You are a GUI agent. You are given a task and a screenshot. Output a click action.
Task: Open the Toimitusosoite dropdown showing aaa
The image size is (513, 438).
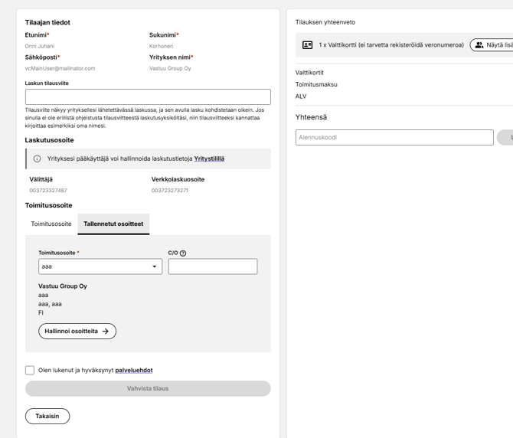pos(100,266)
